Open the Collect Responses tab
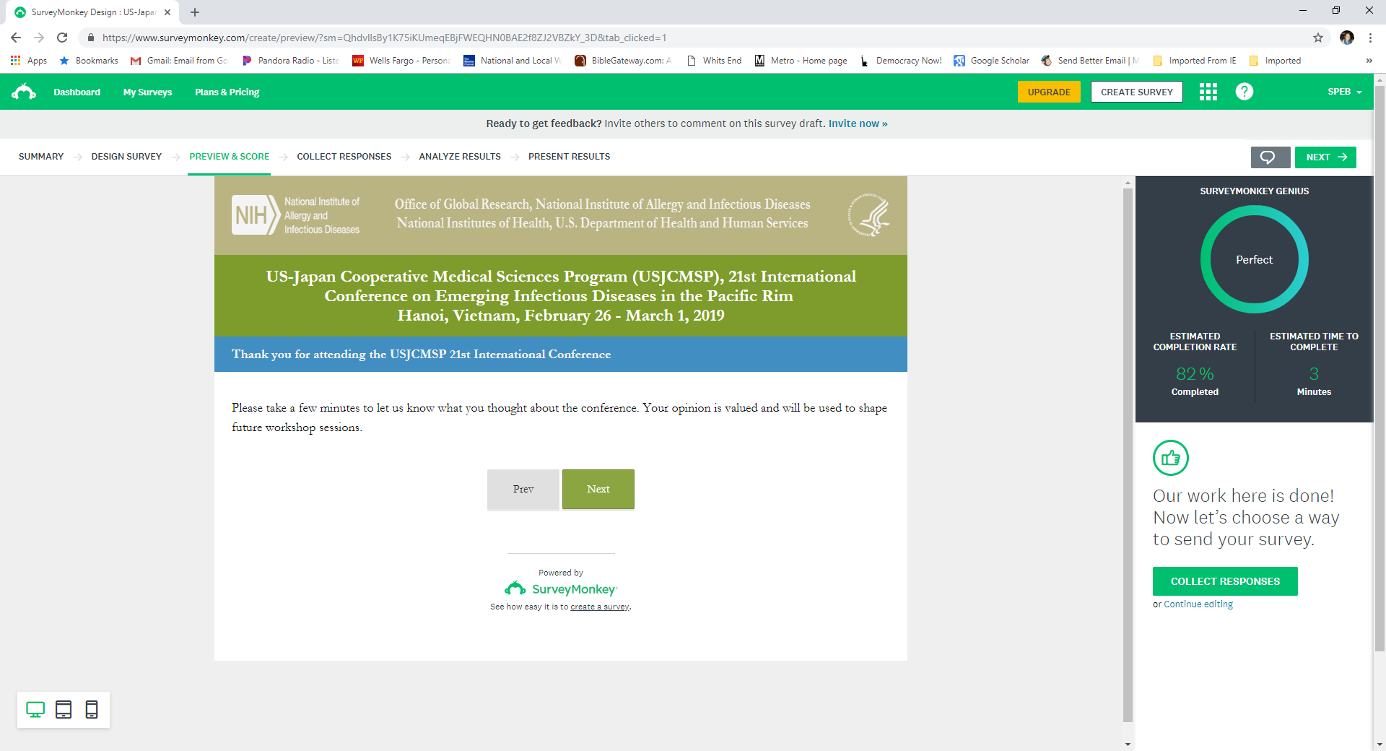This screenshot has width=1386, height=751. [x=344, y=157]
